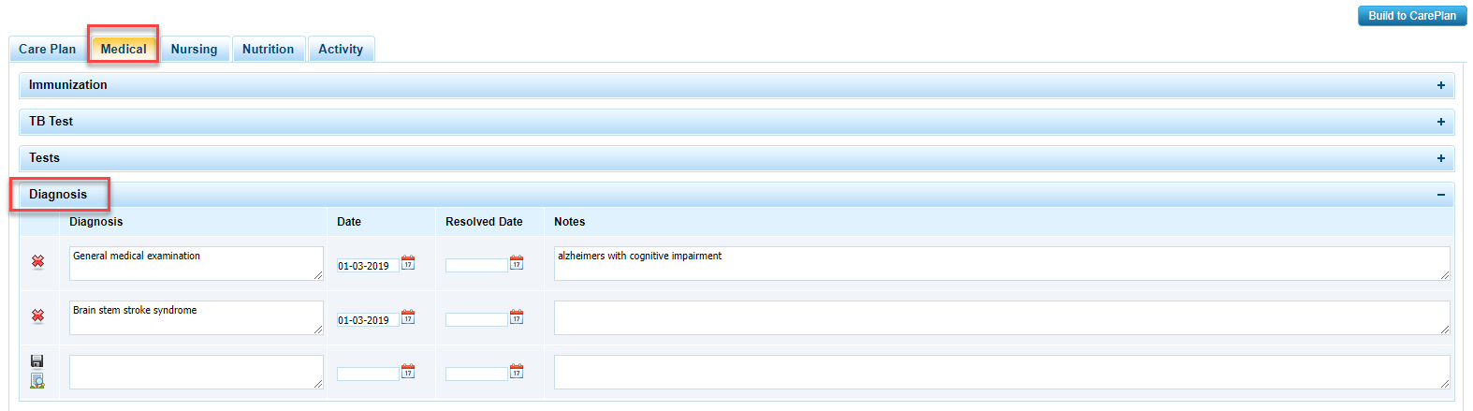Viewport: 1473px width, 411px height.
Task: Expand the TB Test section
Action: tap(1440, 122)
